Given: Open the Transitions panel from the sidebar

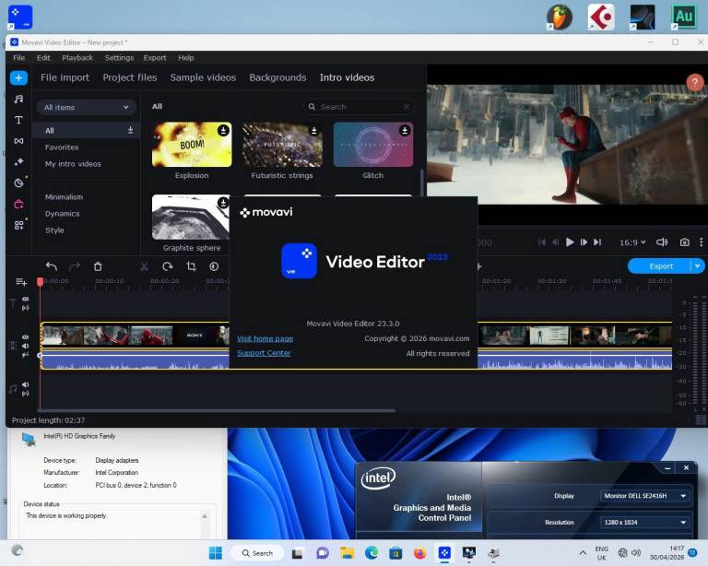Looking at the screenshot, I should [18, 141].
